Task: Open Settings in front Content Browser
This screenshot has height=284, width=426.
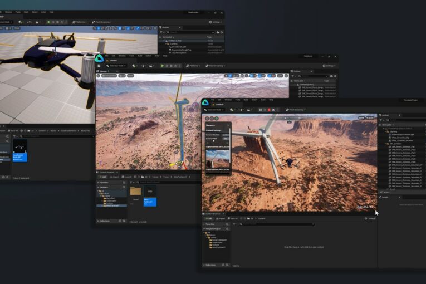Action: pos(370,218)
